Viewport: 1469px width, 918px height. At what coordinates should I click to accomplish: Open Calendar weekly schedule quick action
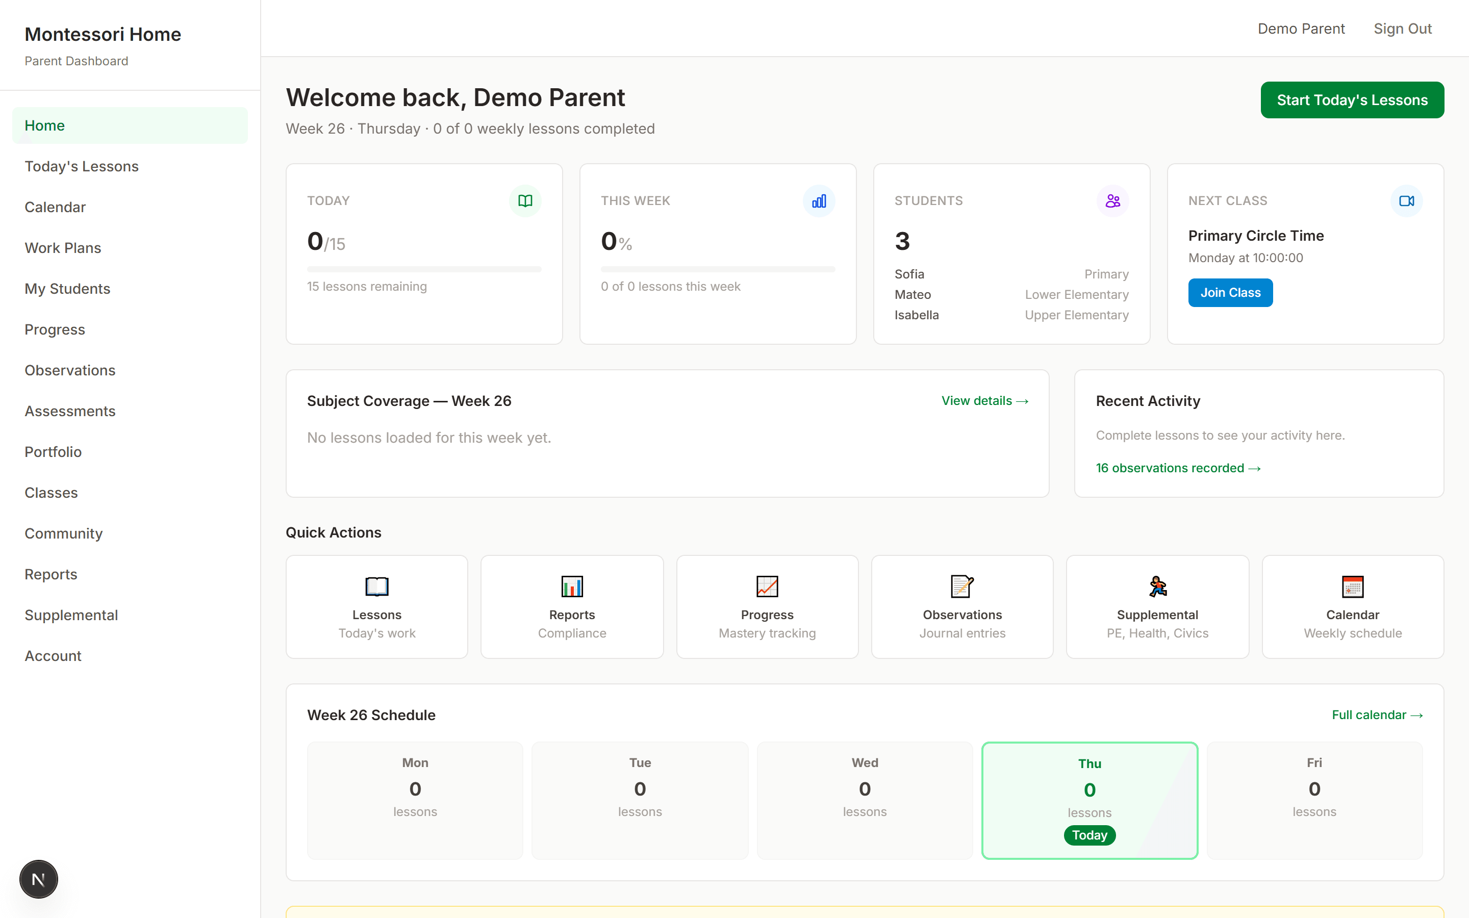point(1352,606)
